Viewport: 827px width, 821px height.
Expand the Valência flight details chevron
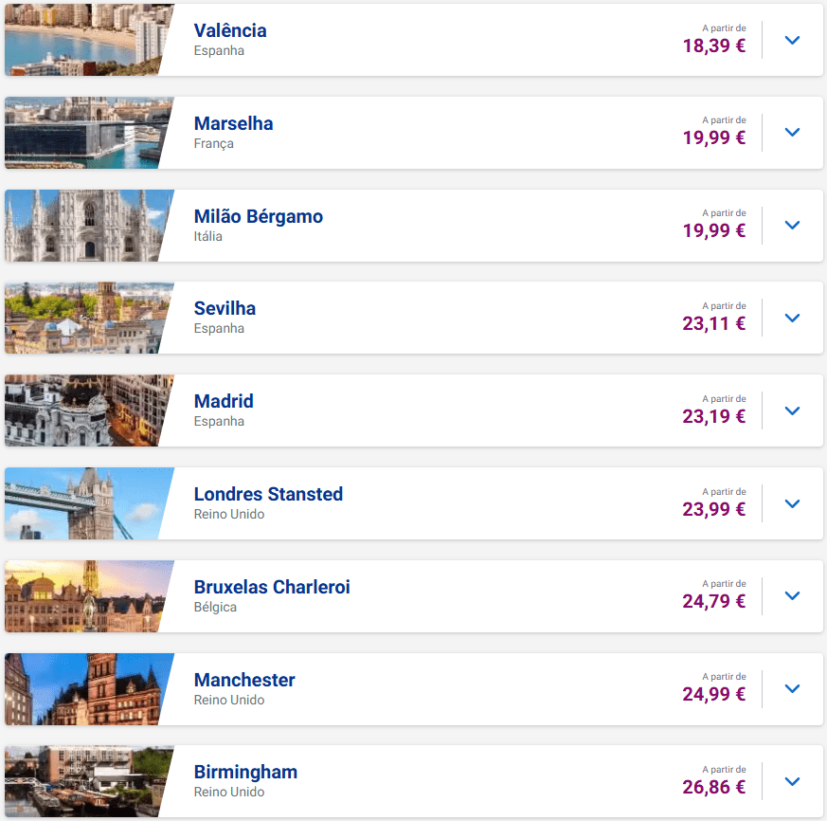pos(793,40)
